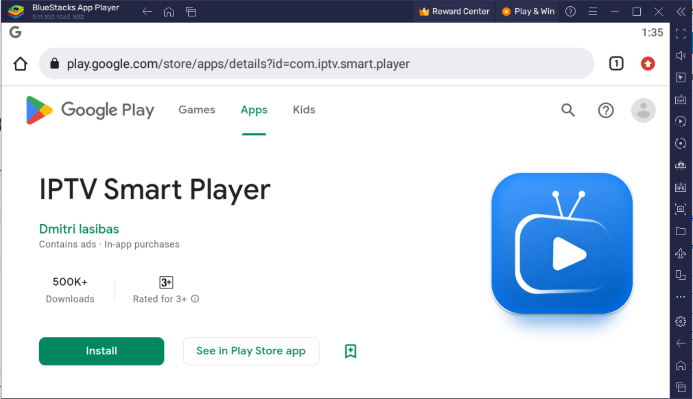Open the memory trim icon in sidebar
The width and height of the screenshot is (693, 399).
click(681, 165)
